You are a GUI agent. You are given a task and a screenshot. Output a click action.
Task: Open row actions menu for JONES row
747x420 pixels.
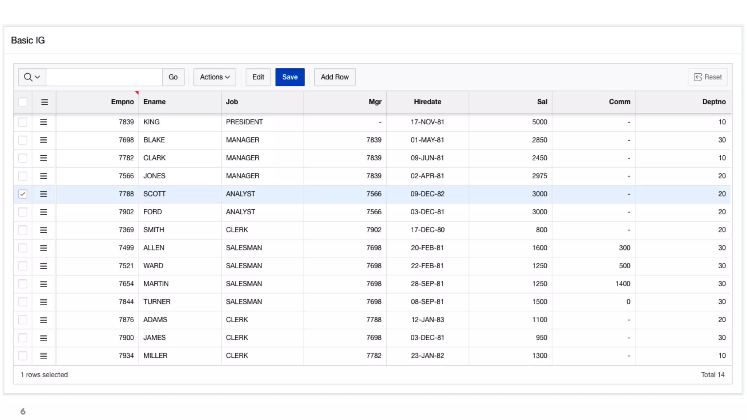[43, 176]
